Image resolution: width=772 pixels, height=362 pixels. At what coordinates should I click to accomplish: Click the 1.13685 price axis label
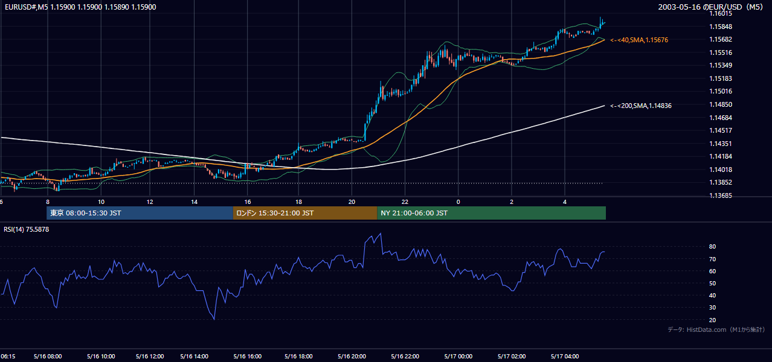click(x=722, y=195)
